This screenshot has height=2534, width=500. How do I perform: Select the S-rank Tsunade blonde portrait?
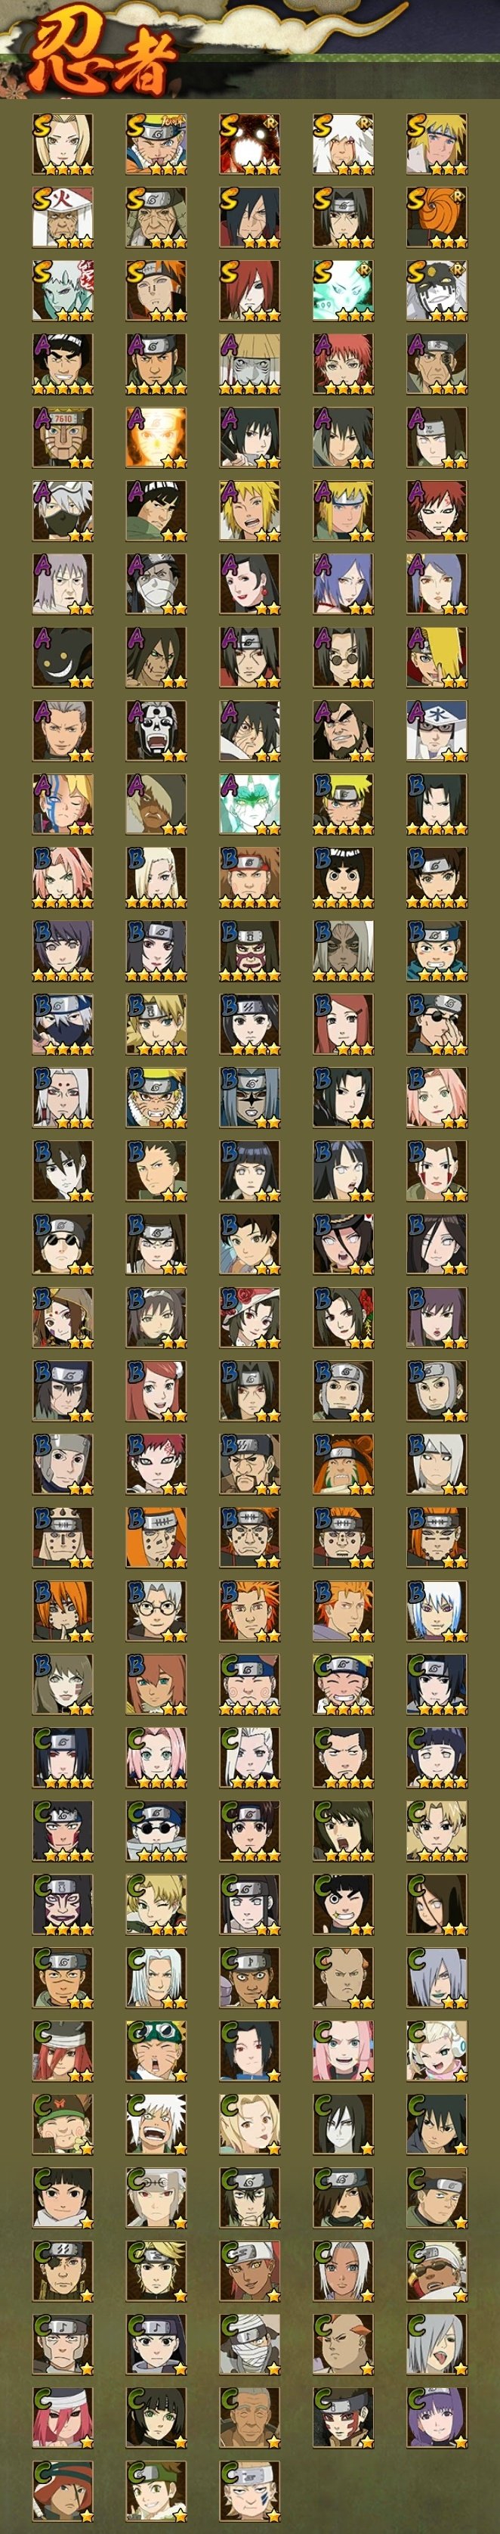pos(63,144)
